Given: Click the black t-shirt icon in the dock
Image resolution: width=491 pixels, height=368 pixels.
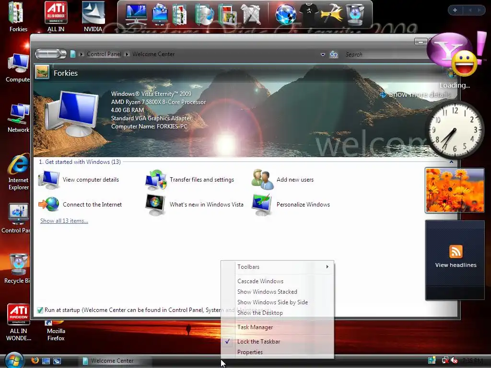Looking at the screenshot, I should 309,13.
